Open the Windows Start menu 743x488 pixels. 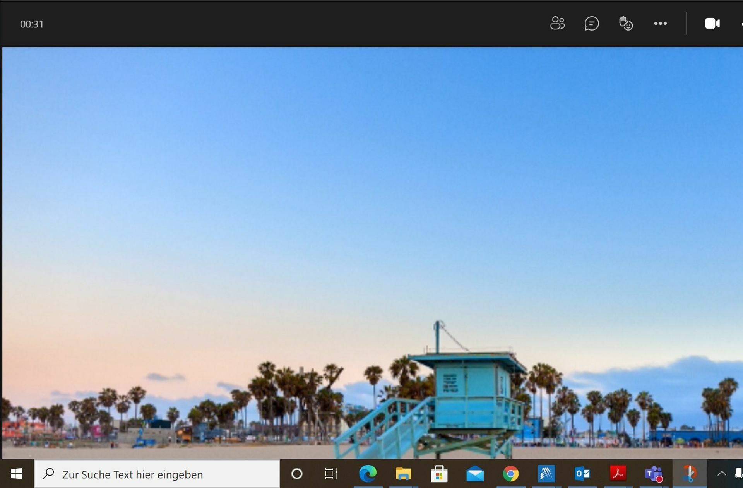tap(17, 474)
